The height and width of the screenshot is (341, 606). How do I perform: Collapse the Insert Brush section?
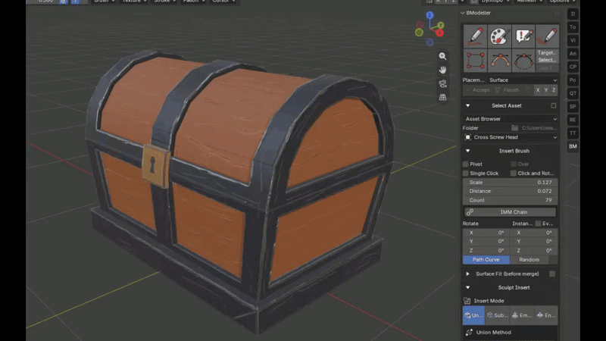coord(467,151)
